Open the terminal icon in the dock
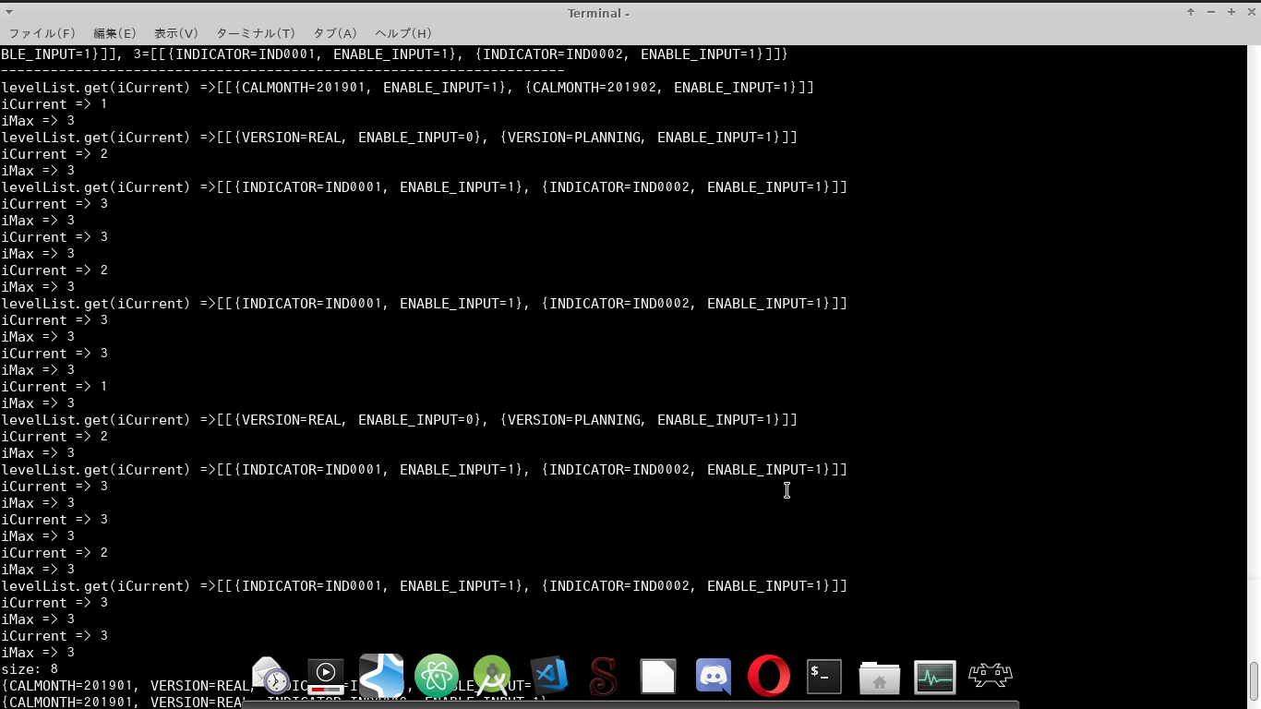 (x=824, y=677)
